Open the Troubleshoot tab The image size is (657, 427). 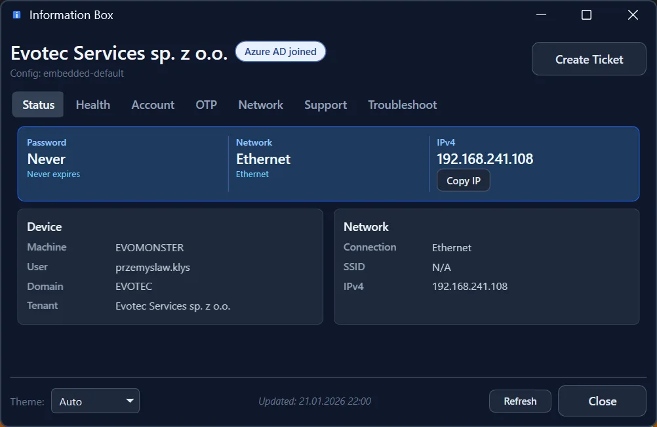[402, 104]
